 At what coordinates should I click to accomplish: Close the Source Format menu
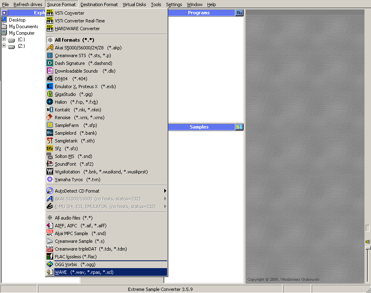click(61, 4)
